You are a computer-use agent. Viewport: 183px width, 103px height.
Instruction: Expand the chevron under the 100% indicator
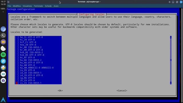3,12
